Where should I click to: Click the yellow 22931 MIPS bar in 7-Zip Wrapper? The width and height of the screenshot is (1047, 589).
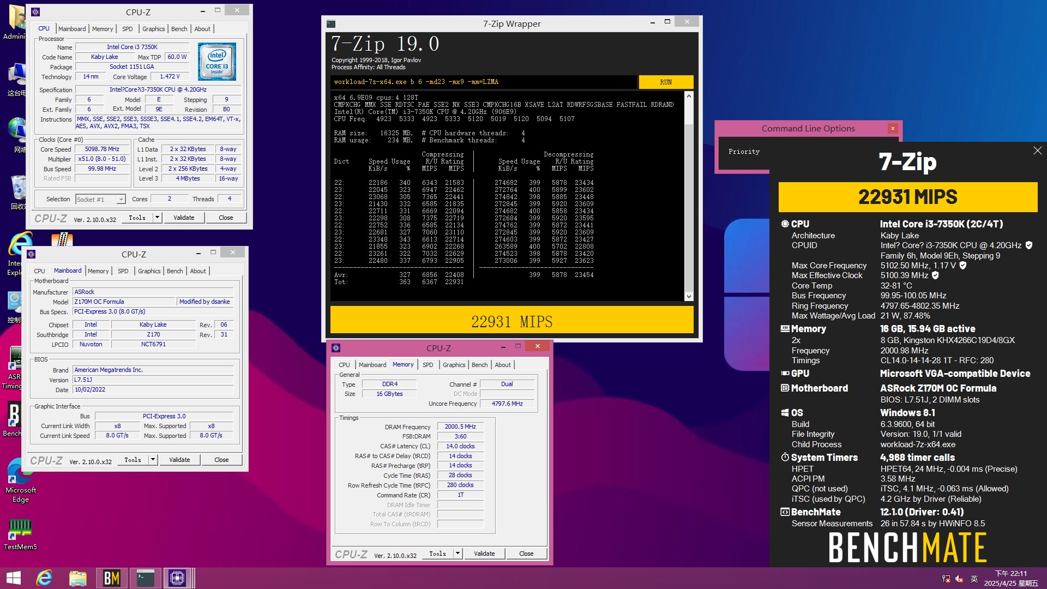512,320
